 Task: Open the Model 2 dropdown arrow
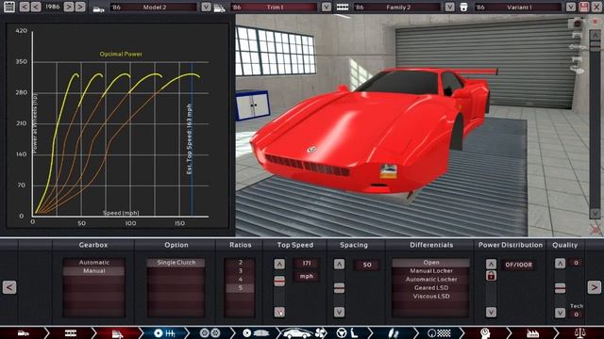point(206,7)
